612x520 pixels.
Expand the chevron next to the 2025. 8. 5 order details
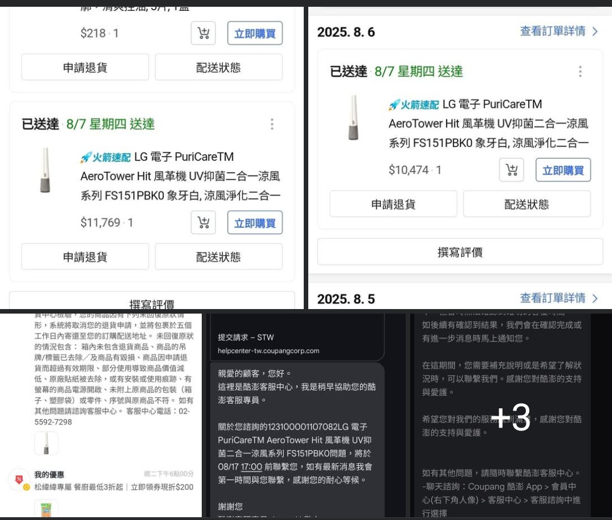click(x=595, y=298)
